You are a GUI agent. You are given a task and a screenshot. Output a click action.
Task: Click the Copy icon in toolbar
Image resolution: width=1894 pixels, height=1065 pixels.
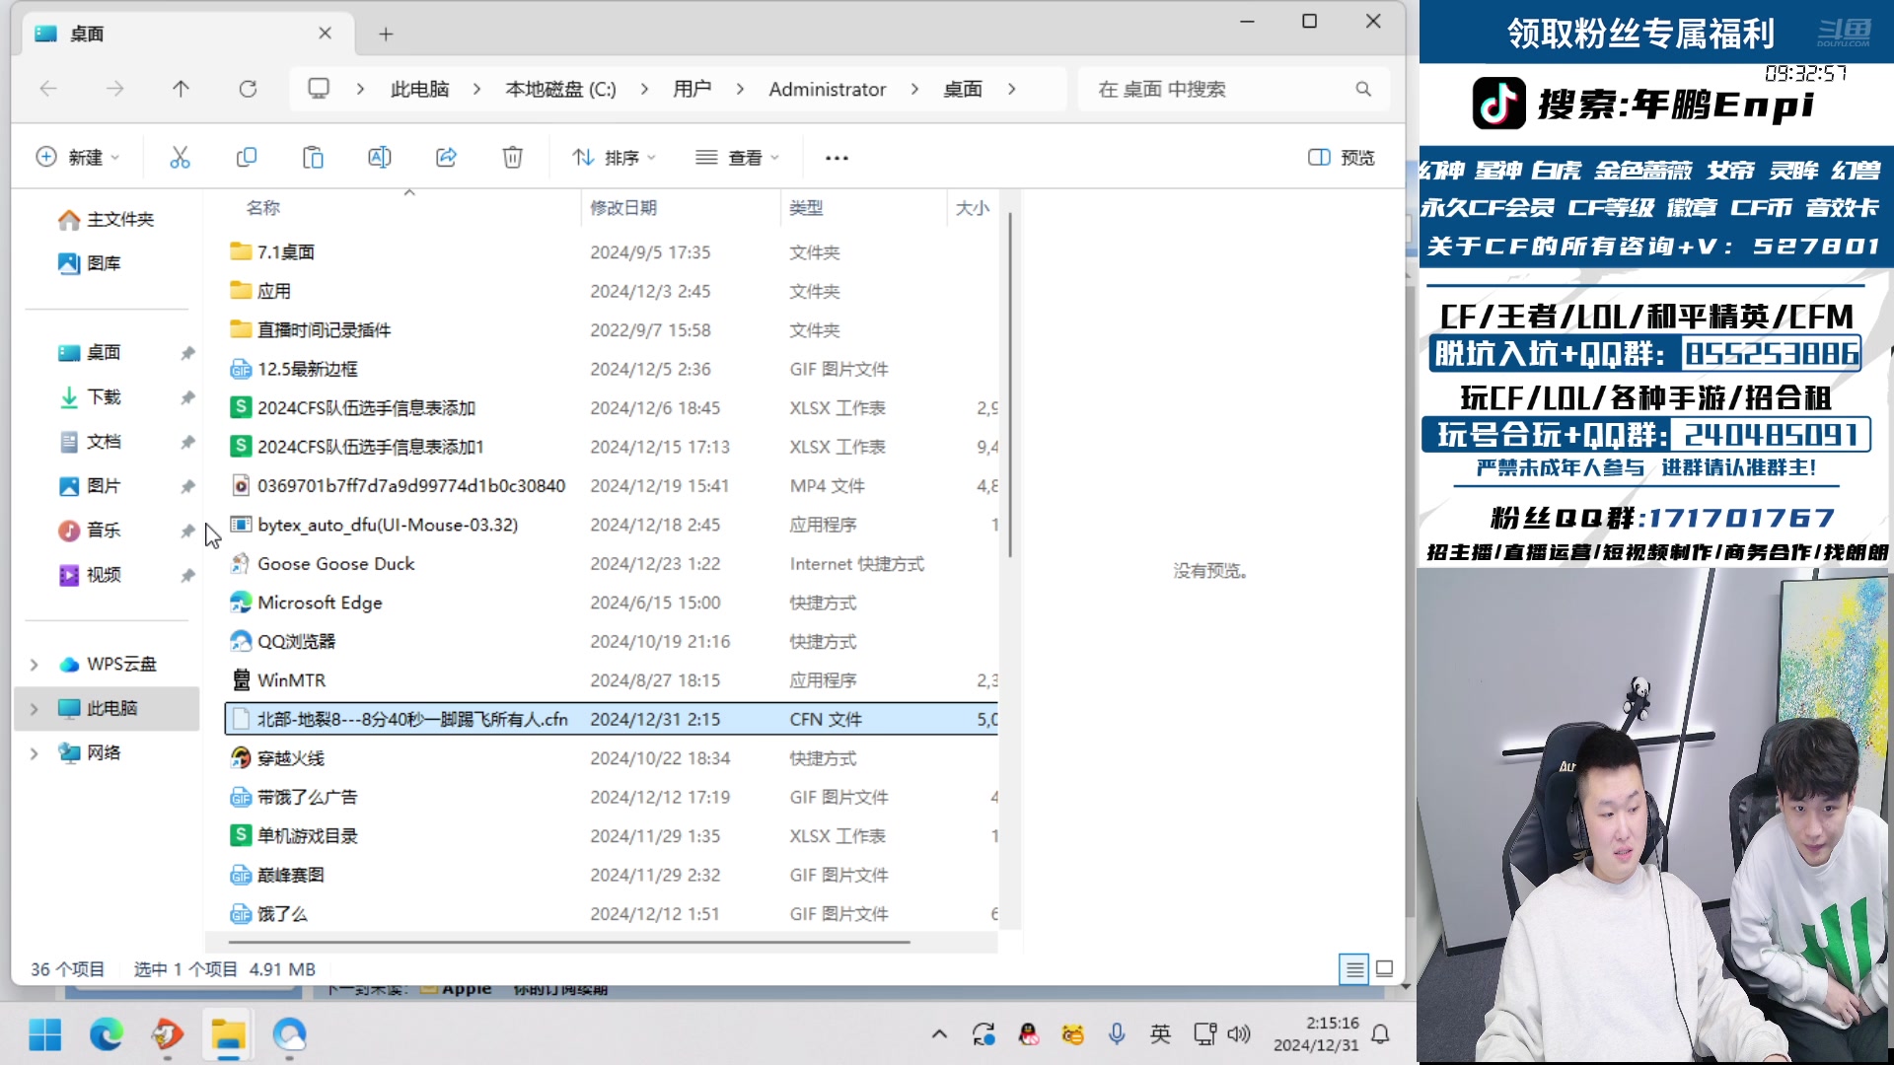click(247, 158)
